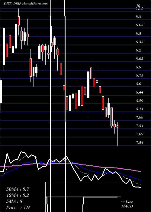Click the 5MA : 8 value
Screen dimensions: 151x212
(14, 201)
